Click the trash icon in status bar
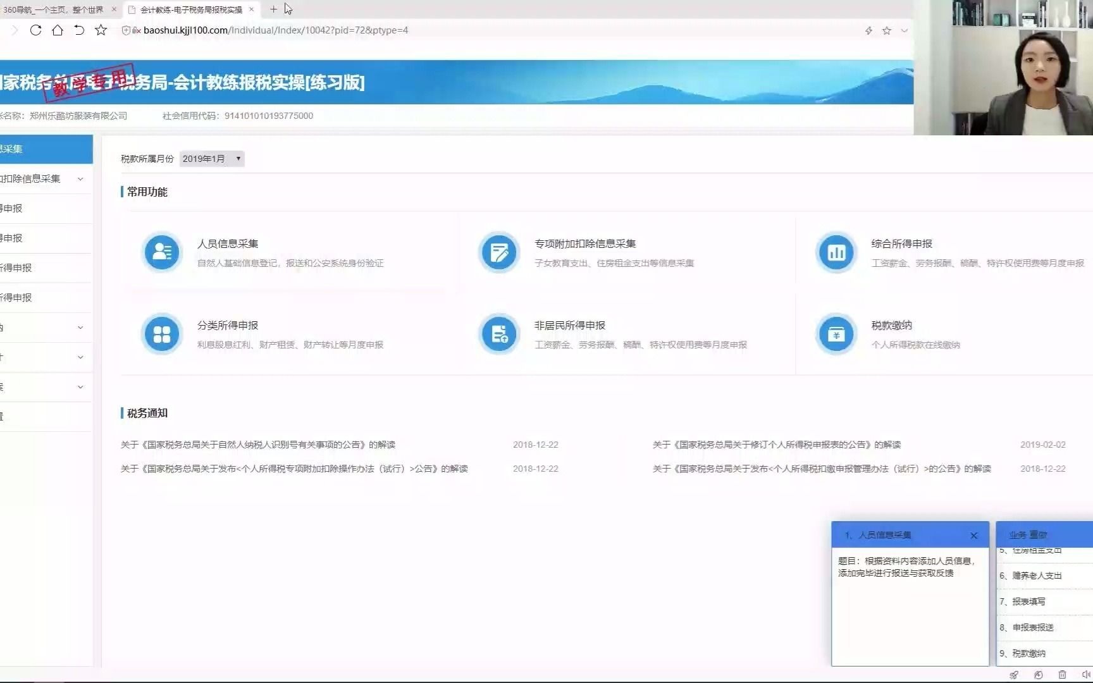The image size is (1093, 683). coord(1063,675)
